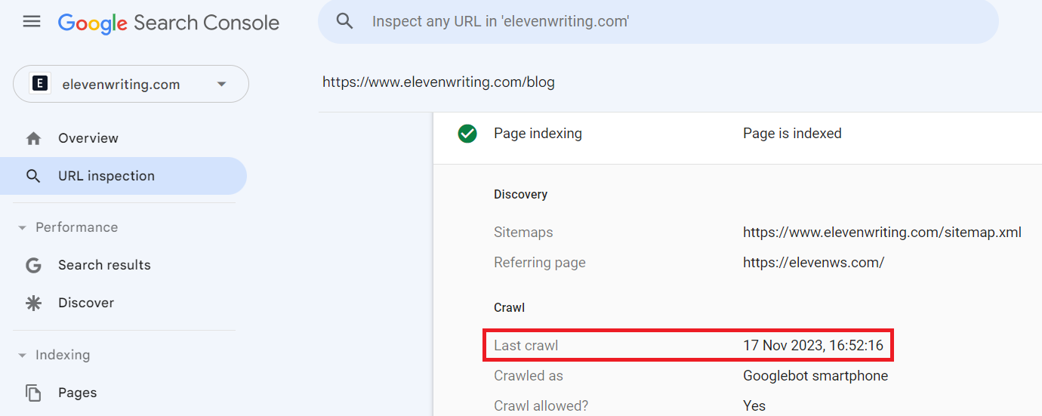Image resolution: width=1042 pixels, height=416 pixels.
Task: Click the Discover asterisk icon
Action: coord(33,303)
